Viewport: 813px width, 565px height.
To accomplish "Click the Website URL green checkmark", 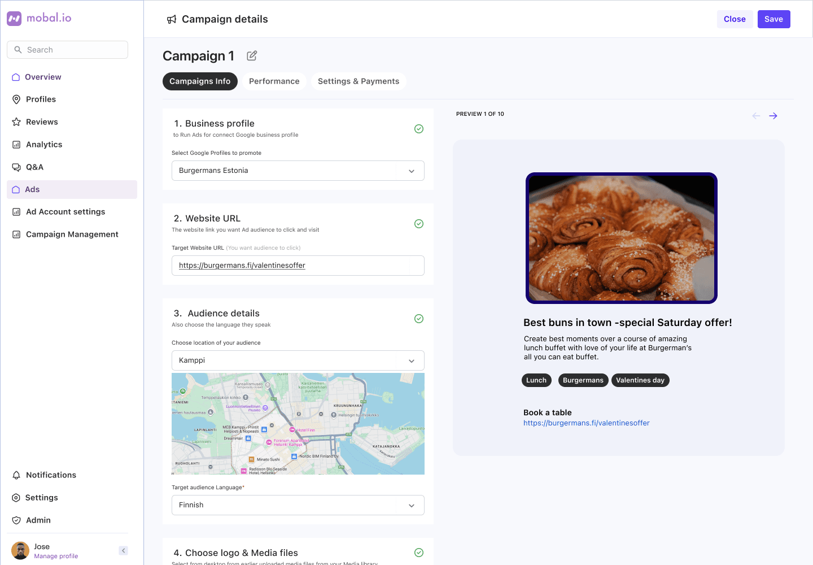I will (x=419, y=224).
